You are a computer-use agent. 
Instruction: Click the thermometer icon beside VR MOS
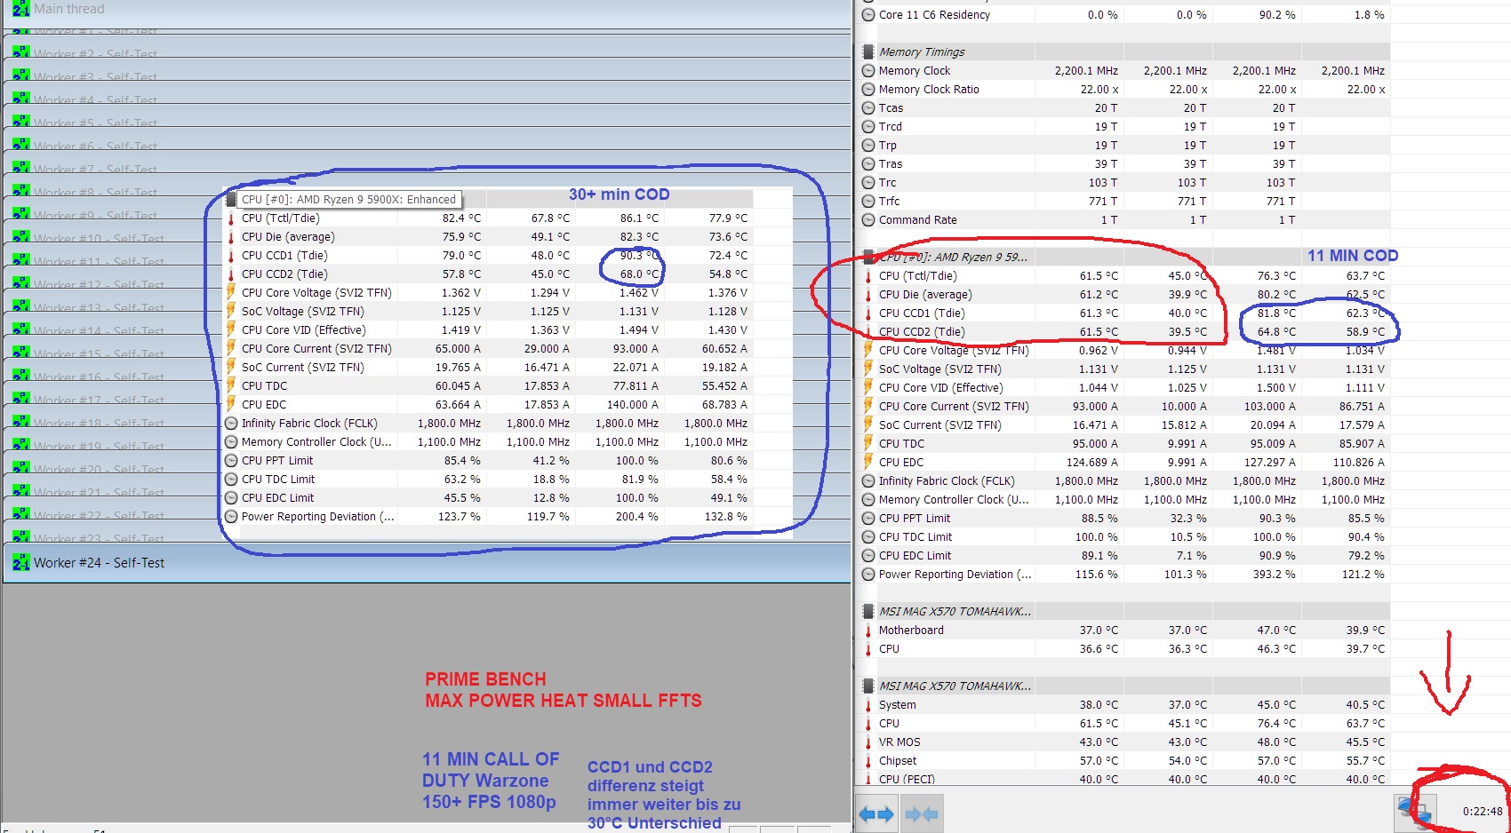(868, 742)
